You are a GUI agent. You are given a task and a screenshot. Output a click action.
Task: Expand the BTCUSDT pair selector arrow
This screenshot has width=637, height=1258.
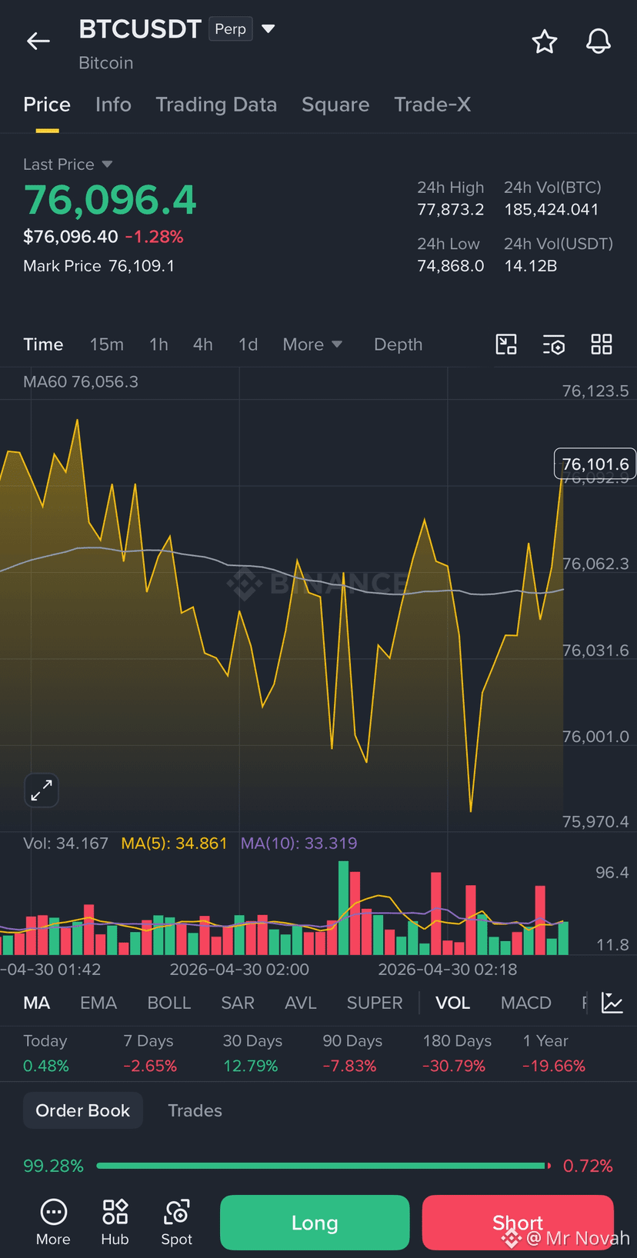(x=268, y=29)
